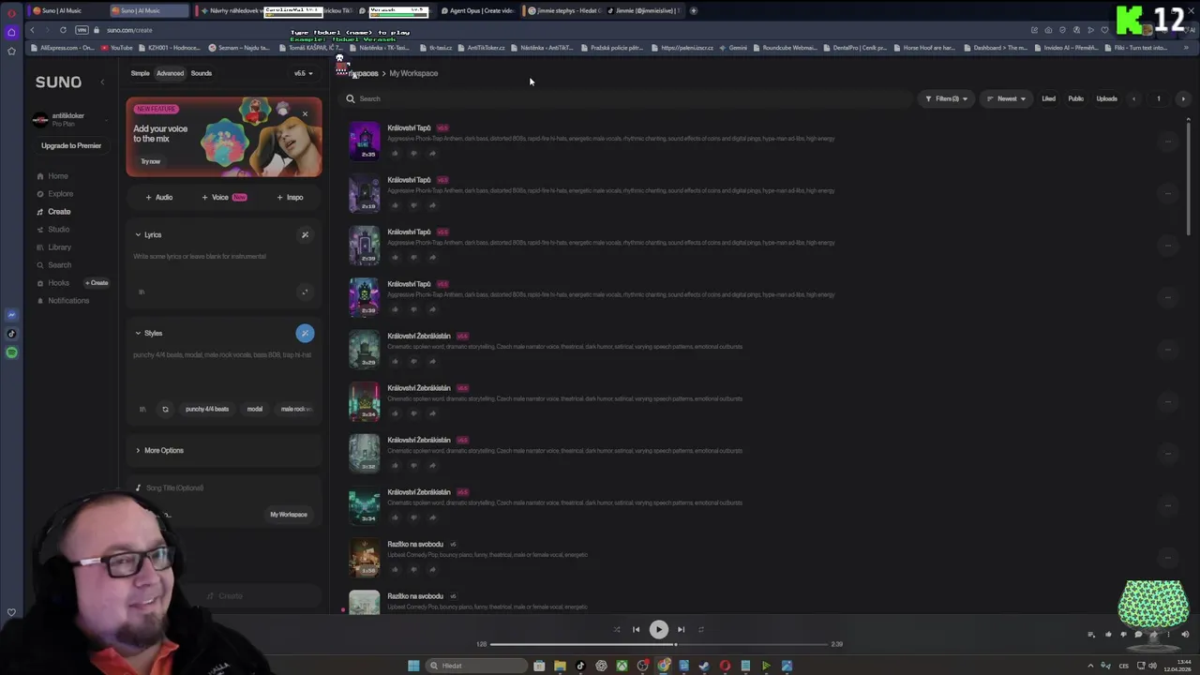Close the Add your voice banner
This screenshot has height=675, width=1200.
[x=305, y=114]
